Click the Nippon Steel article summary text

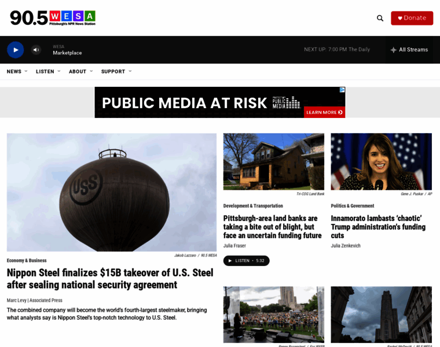point(107,313)
